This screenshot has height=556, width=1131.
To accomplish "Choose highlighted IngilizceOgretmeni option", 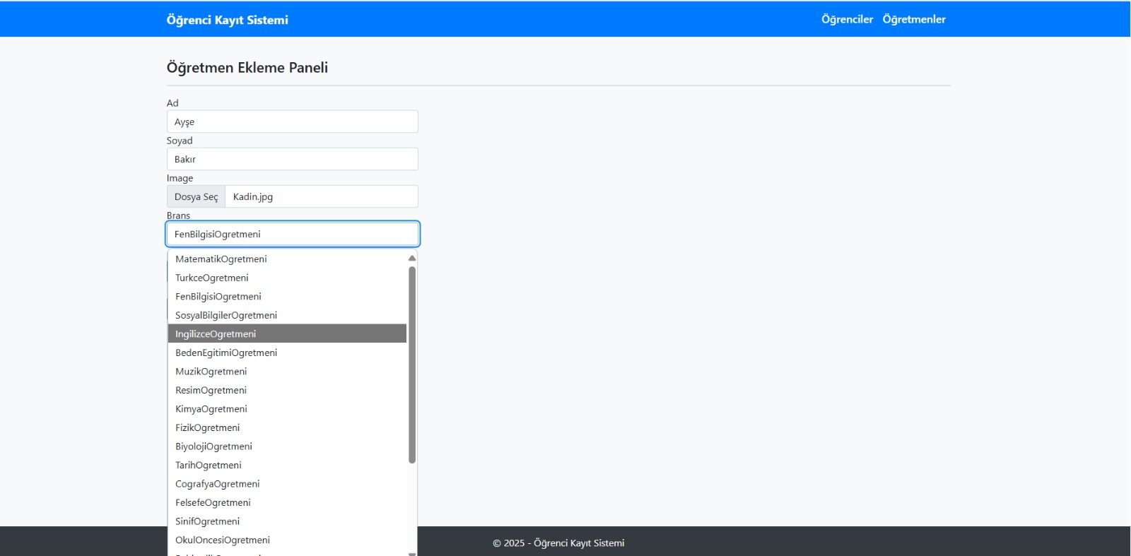I will (216, 334).
